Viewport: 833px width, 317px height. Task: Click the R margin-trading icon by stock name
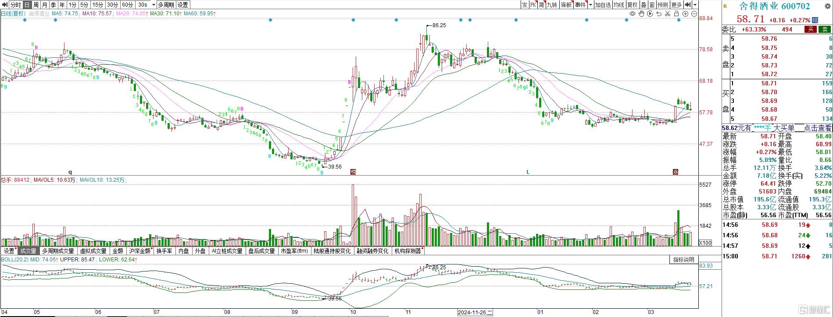click(x=725, y=6)
